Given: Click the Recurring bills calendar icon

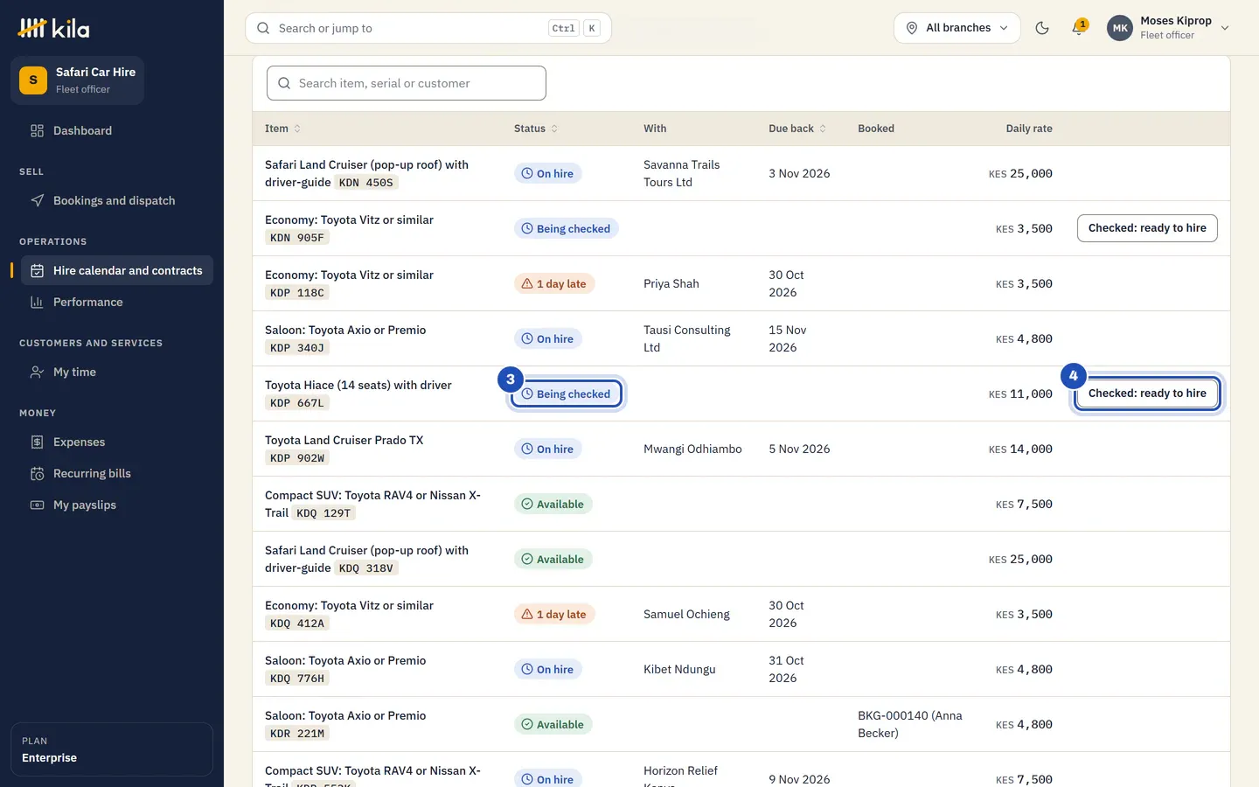Looking at the screenshot, I should click(x=37, y=473).
